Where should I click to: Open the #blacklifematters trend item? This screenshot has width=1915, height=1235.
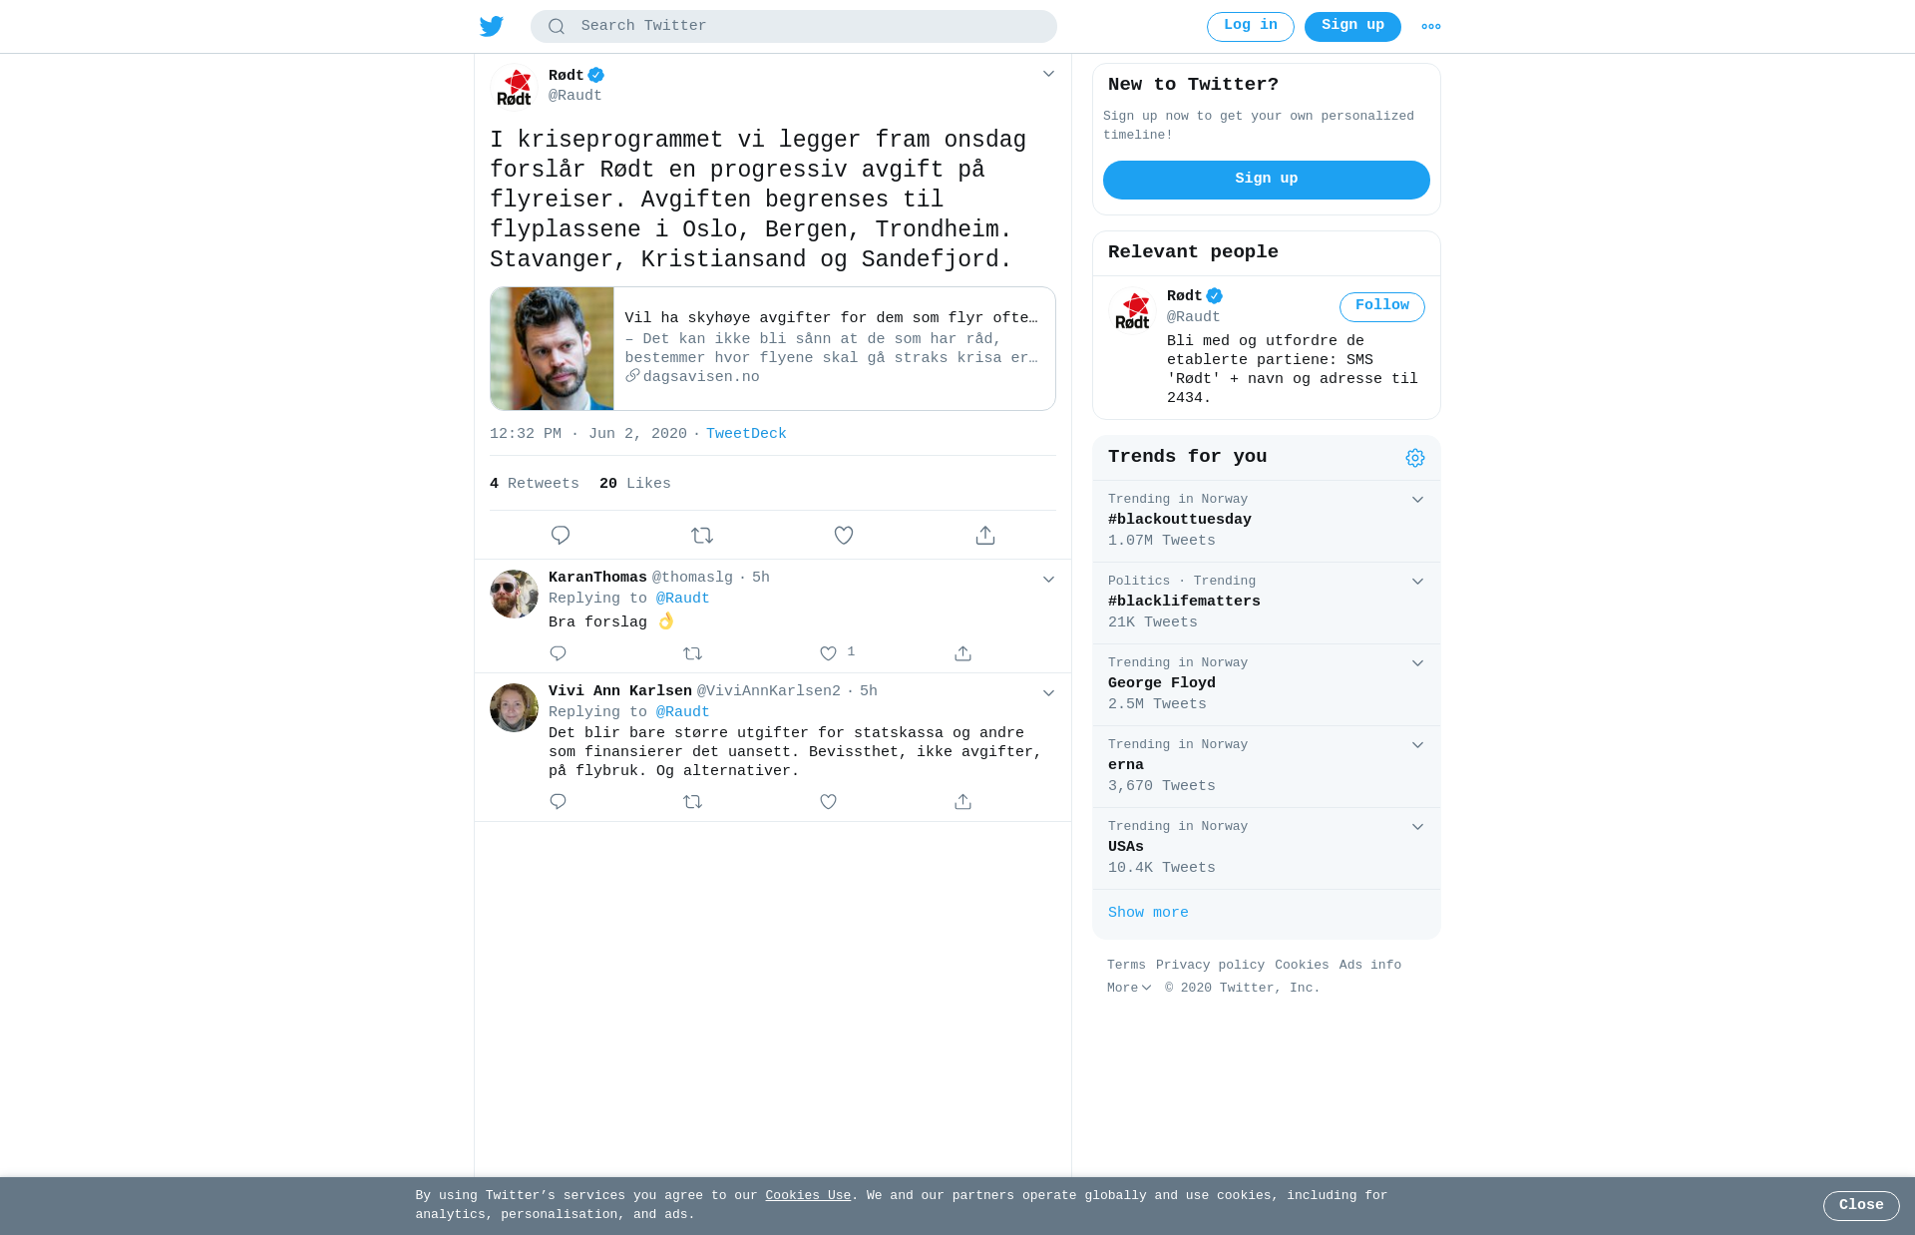coord(1267,604)
